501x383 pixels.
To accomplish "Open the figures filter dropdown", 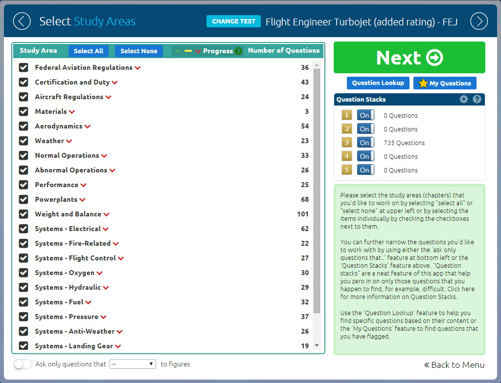I will tap(133, 364).
